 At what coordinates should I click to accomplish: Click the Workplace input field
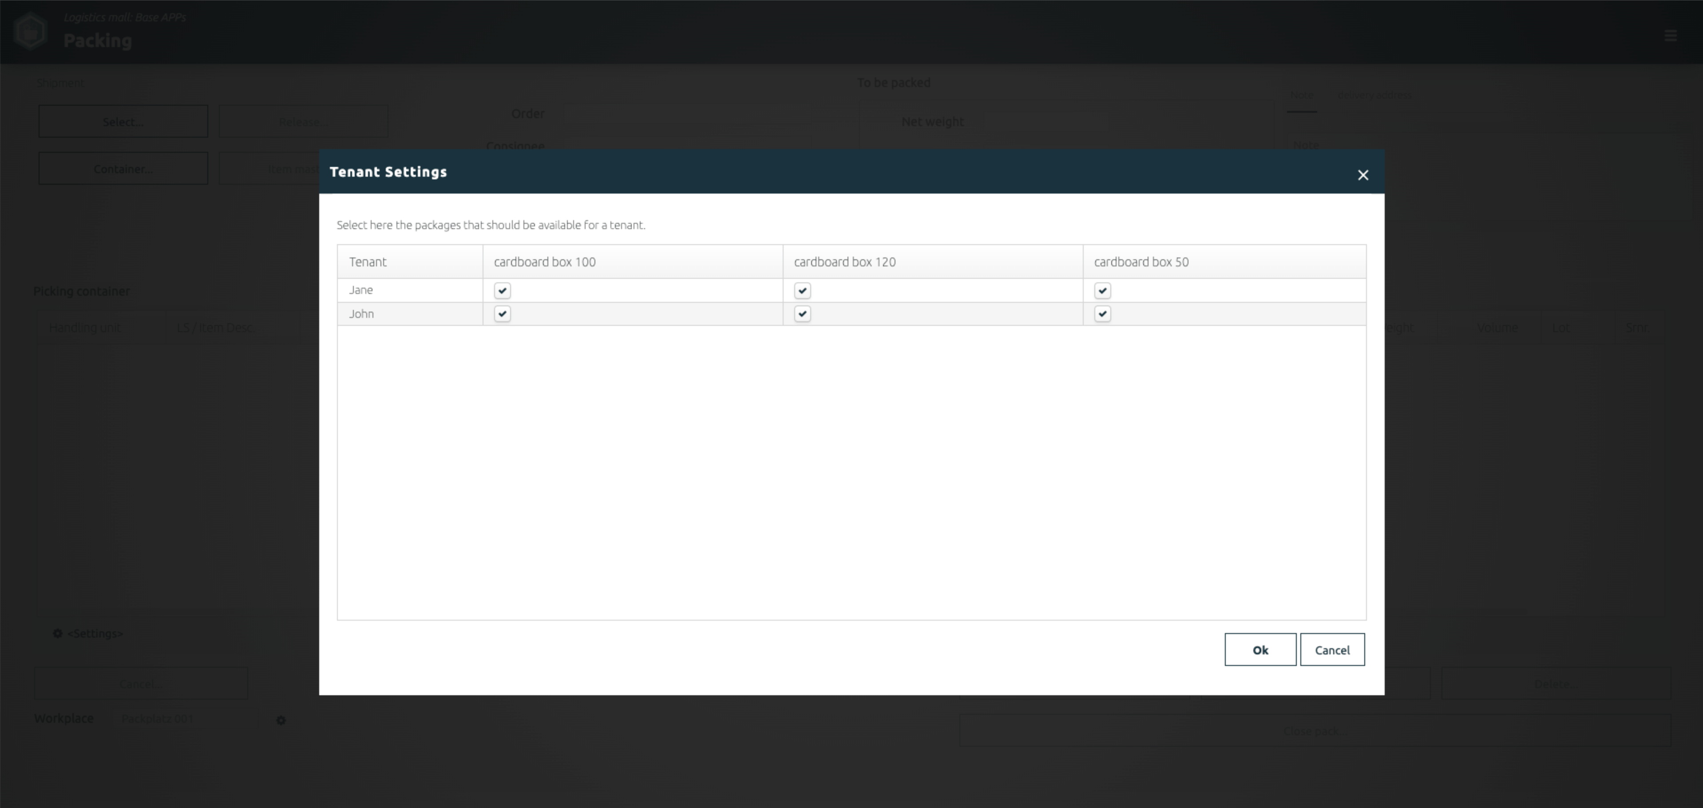tap(186, 719)
